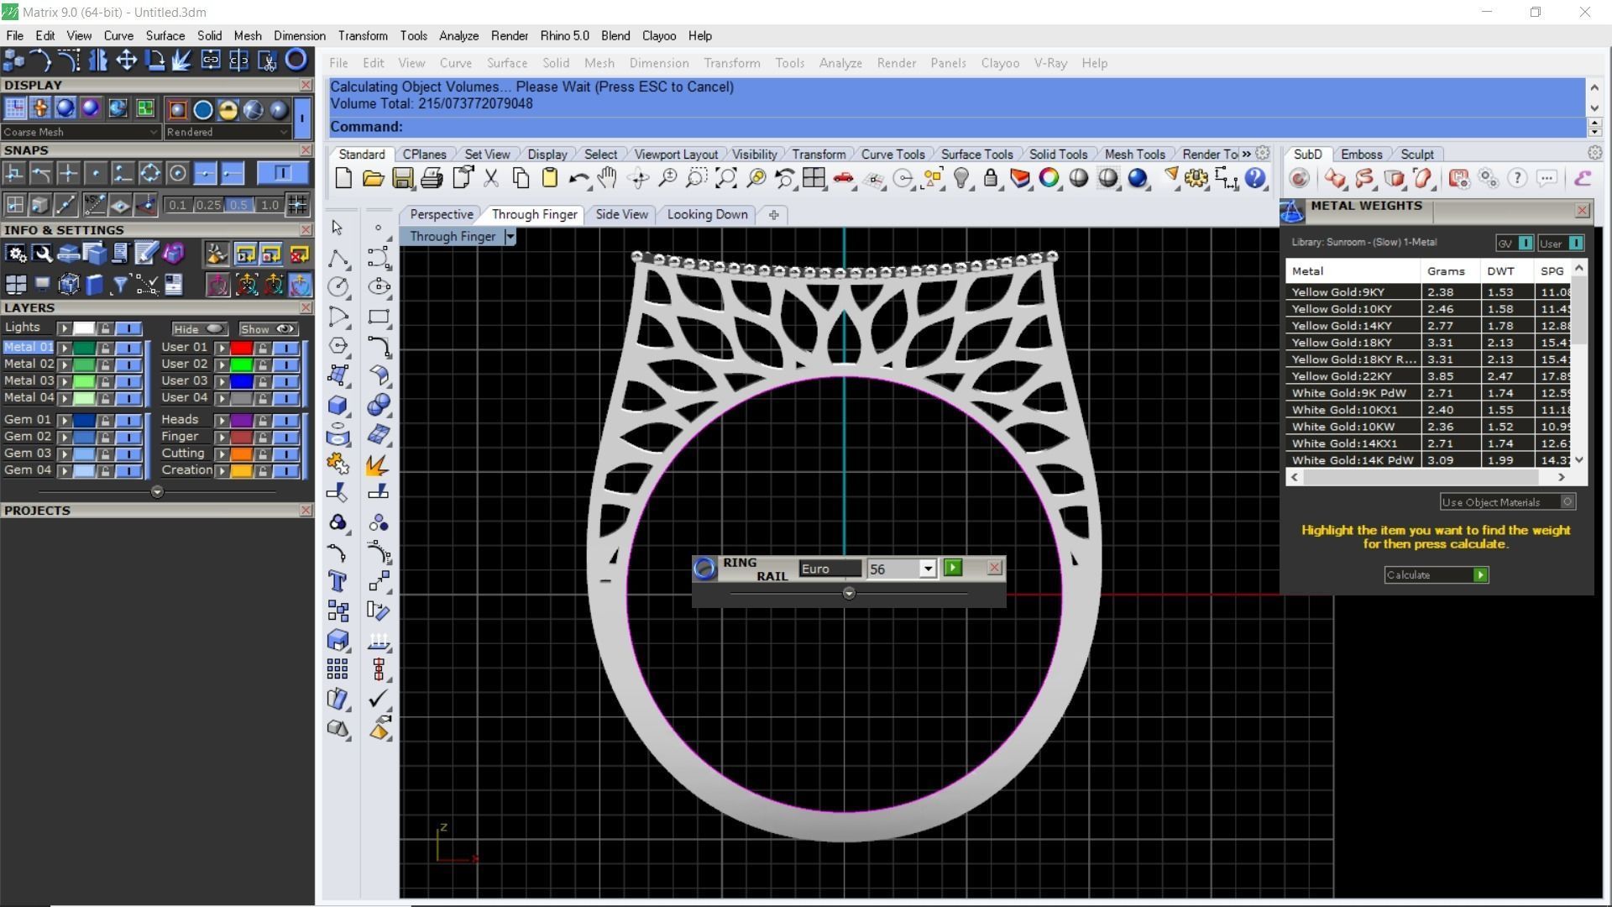Click the Metal 01 green color swatch

[x=84, y=346]
